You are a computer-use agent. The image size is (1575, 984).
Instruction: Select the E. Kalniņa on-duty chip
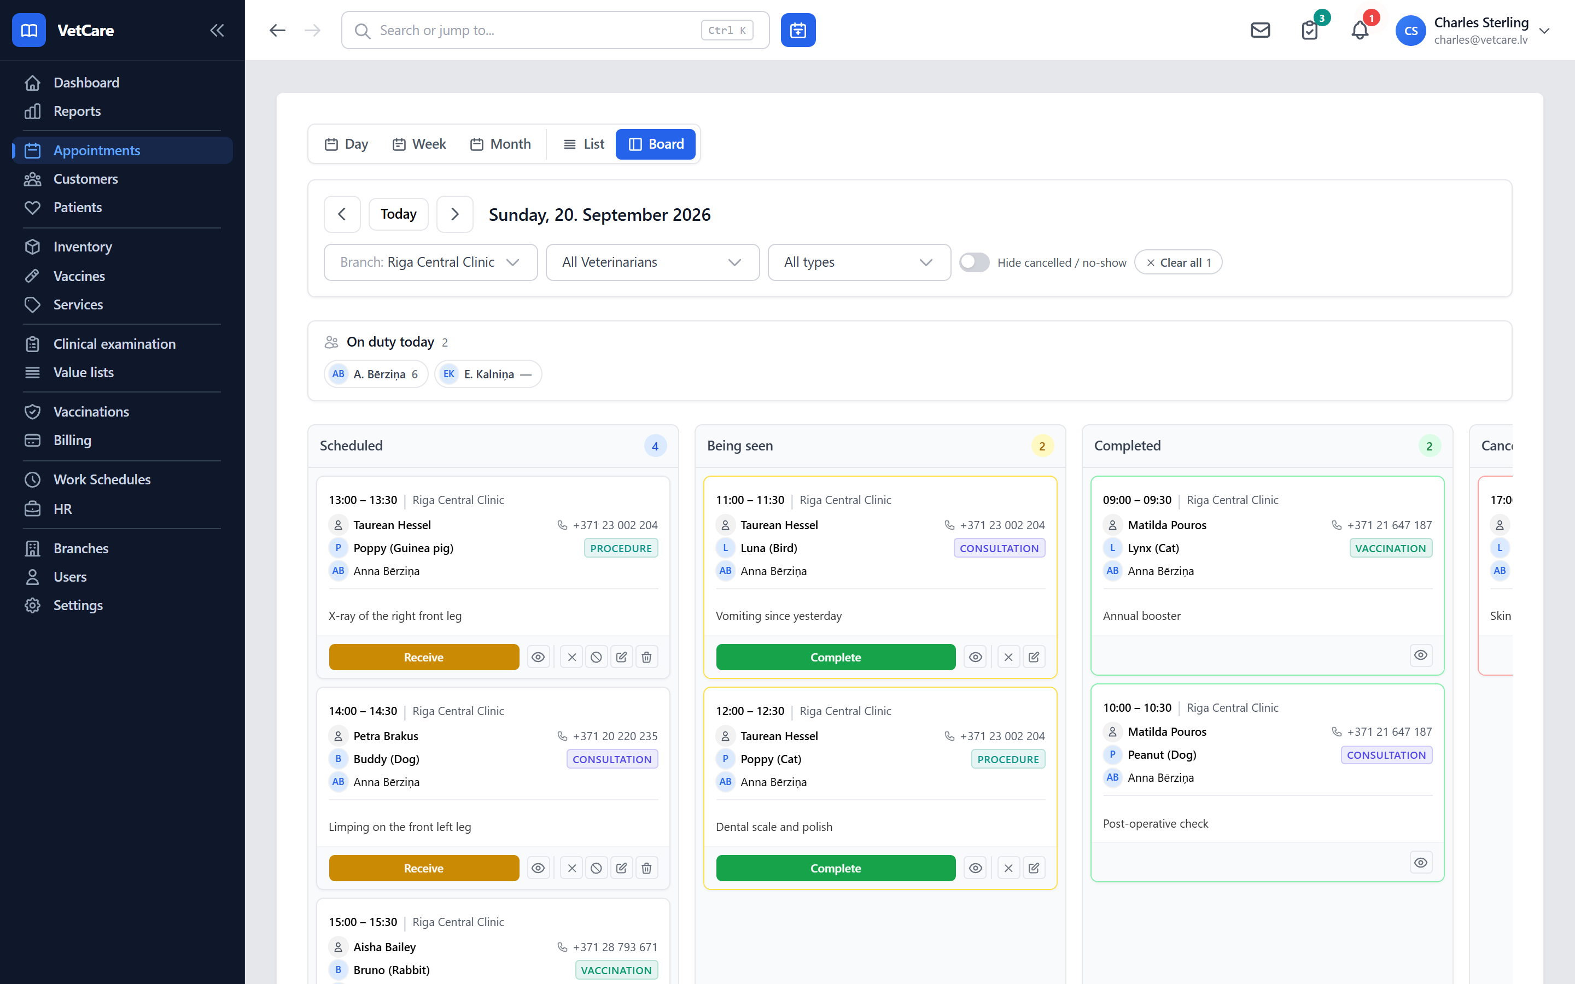pos(488,374)
